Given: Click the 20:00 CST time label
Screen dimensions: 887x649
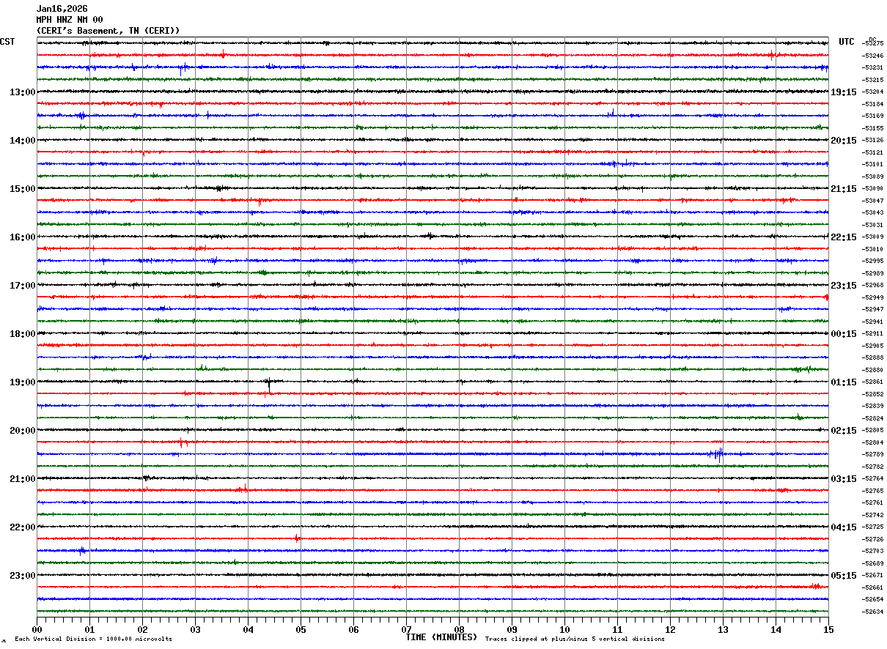Looking at the screenshot, I should [22, 431].
